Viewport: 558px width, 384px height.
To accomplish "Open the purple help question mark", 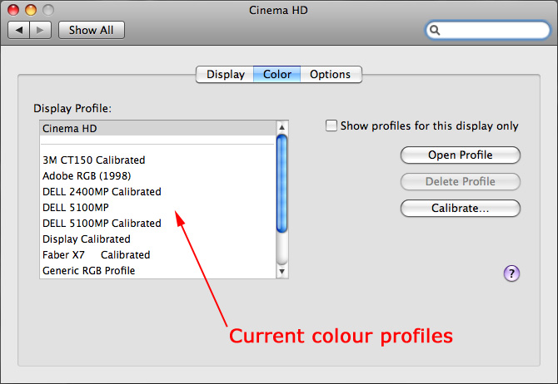I will [x=511, y=273].
